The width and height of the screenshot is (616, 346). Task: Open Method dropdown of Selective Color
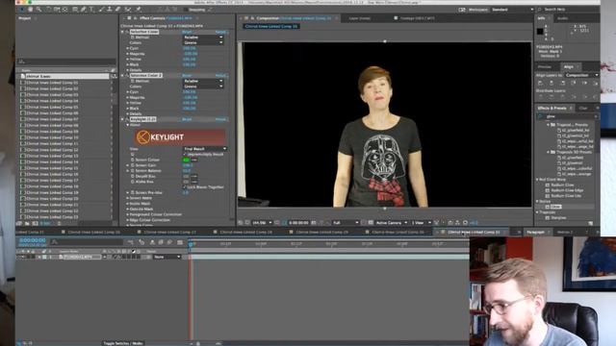203,37
